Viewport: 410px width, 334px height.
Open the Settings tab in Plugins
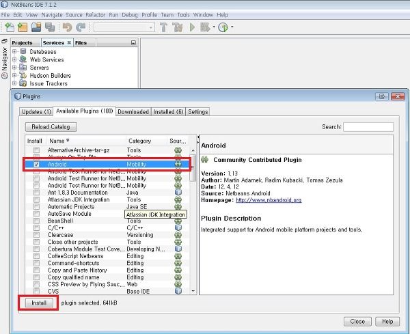198,112
